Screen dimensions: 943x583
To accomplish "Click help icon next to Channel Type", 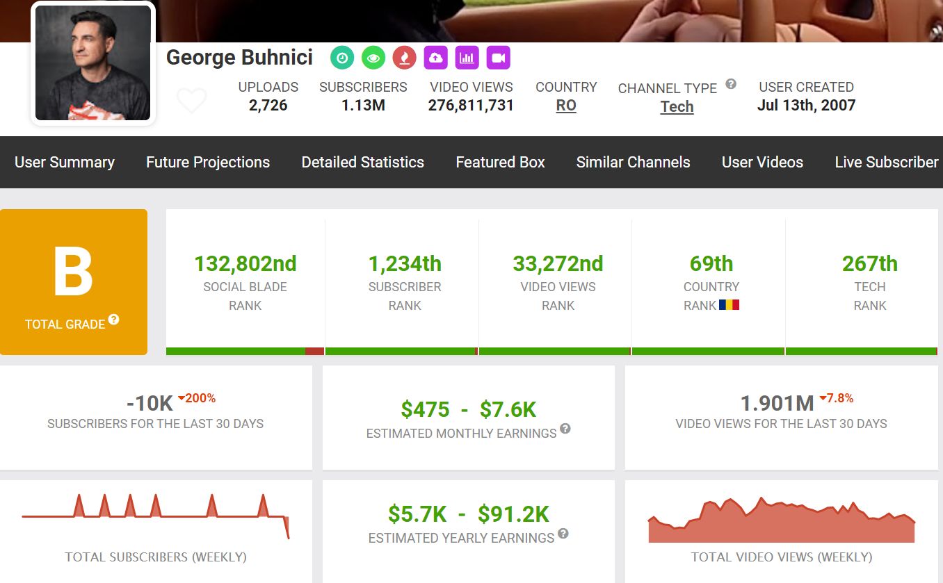I will pos(731,84).
